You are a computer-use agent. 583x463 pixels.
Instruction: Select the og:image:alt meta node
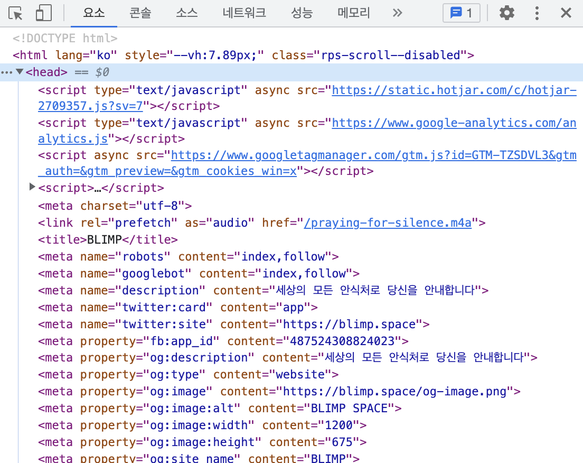tap(220, 408)
